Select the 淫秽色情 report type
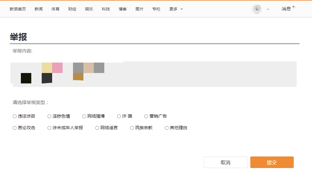The width and height of the screenshot is (312, 175). 49,116
